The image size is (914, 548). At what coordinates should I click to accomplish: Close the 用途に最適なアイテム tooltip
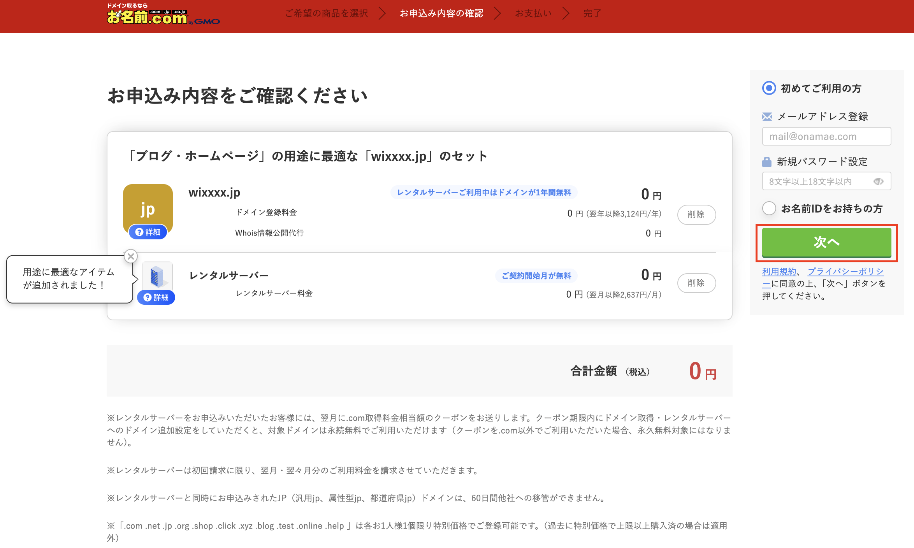[x=131, y=256]
